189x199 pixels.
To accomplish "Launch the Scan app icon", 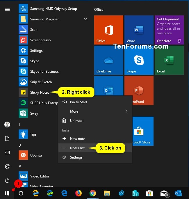I will tap(23, 29).
